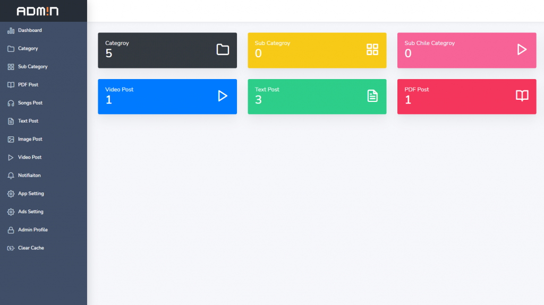Click the headphones icon for Songs Post
The width and height of the screenshot is (544, 305).
(x=11, y=103)
